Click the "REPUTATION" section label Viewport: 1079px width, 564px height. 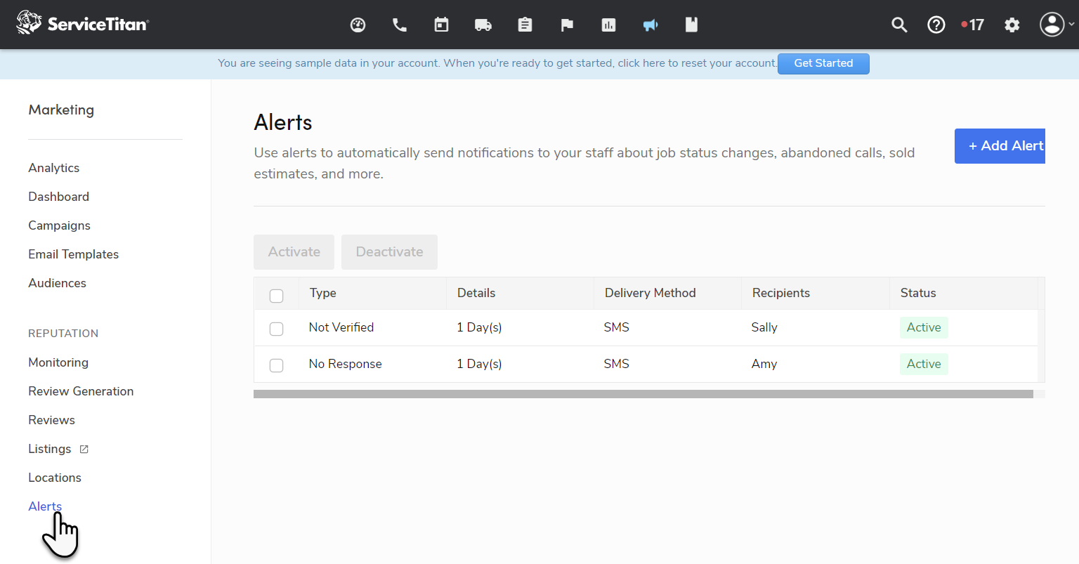pos(63,334)
